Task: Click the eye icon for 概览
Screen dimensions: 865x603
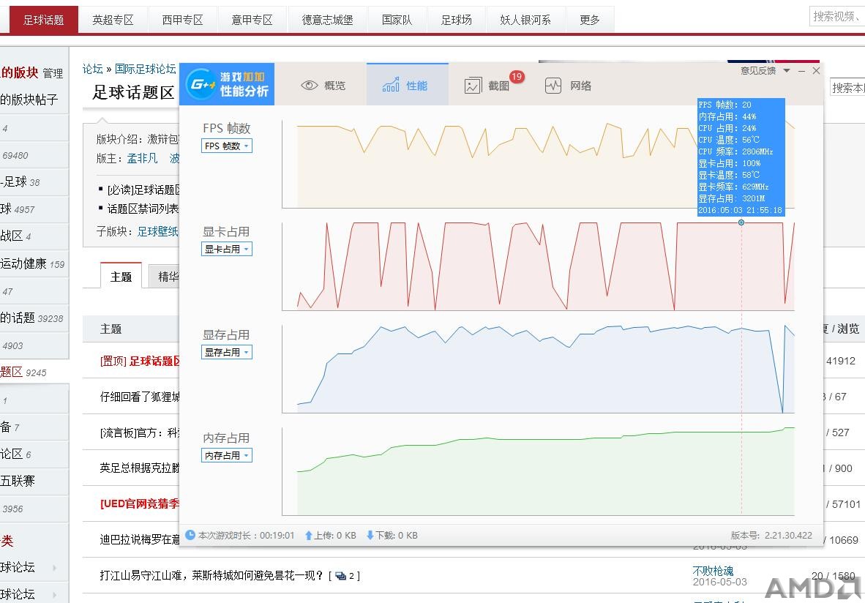Action: [x=310, y=86]
